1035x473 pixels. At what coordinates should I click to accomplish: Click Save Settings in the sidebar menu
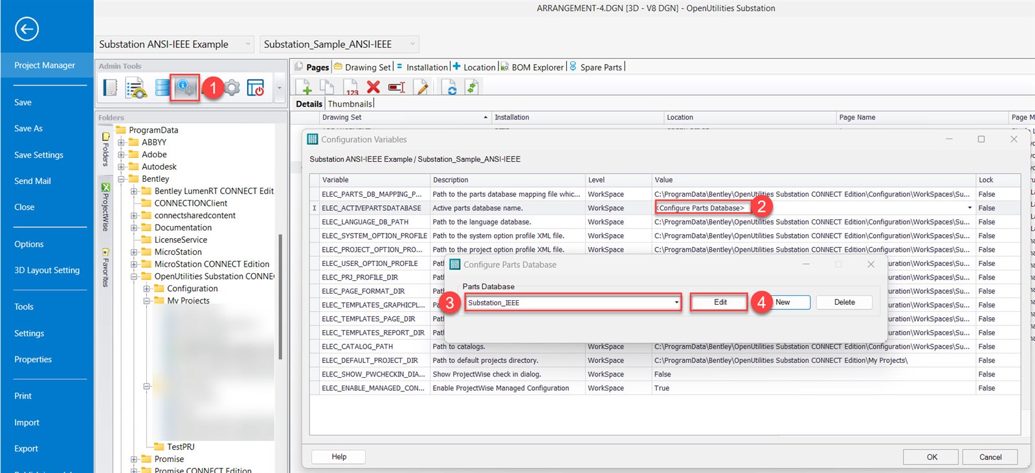coord(39,155)
